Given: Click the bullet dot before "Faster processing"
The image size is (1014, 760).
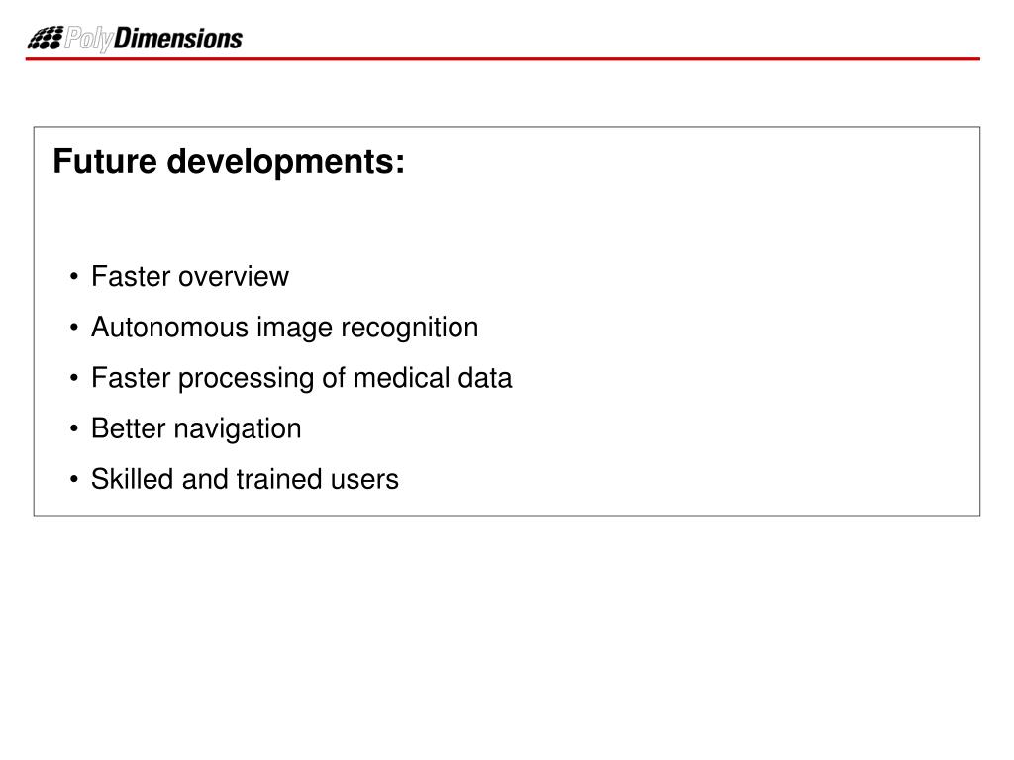Looking at the screenshot, I should [73, 379].
